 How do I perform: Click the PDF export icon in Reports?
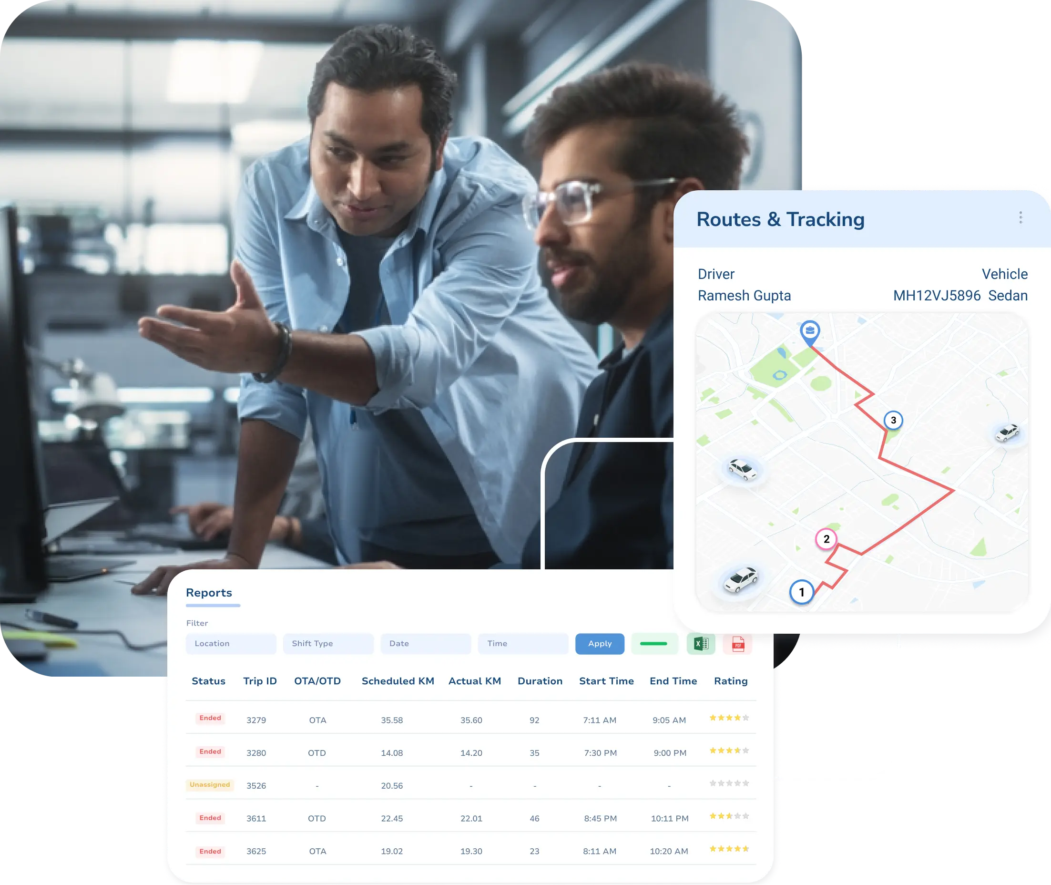click(737, 642)
